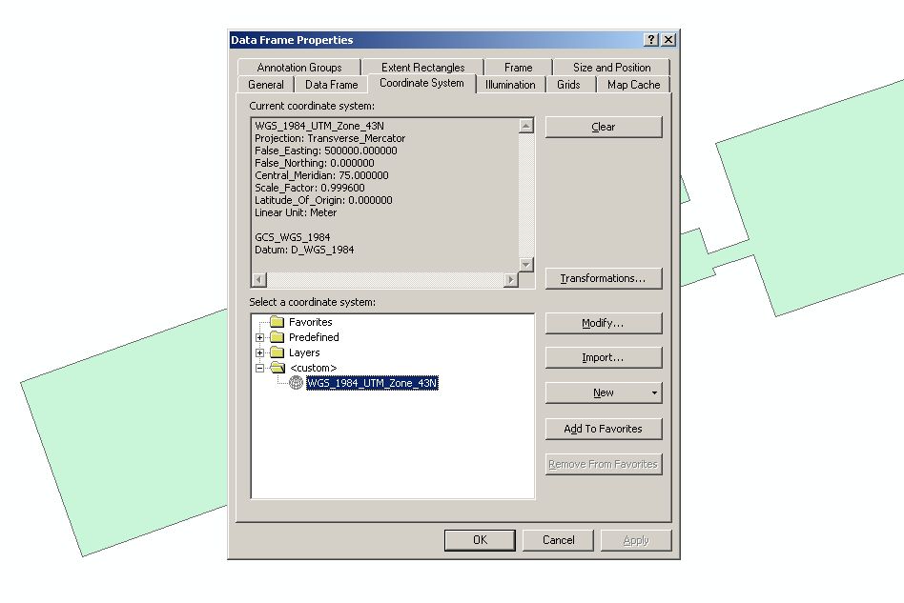Screen dimensions: 904x603
Task: Collapse the <custom> folder node
Action: [x=260, y=368]
